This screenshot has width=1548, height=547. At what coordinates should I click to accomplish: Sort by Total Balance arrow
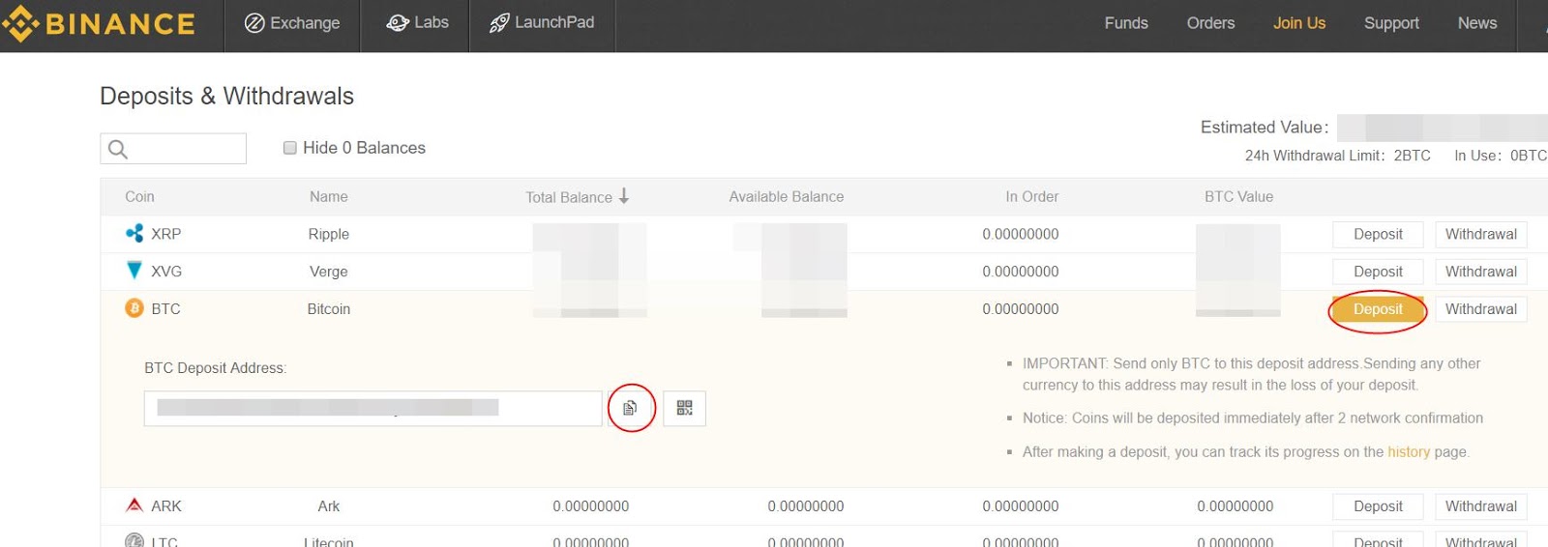coord(624,196)
